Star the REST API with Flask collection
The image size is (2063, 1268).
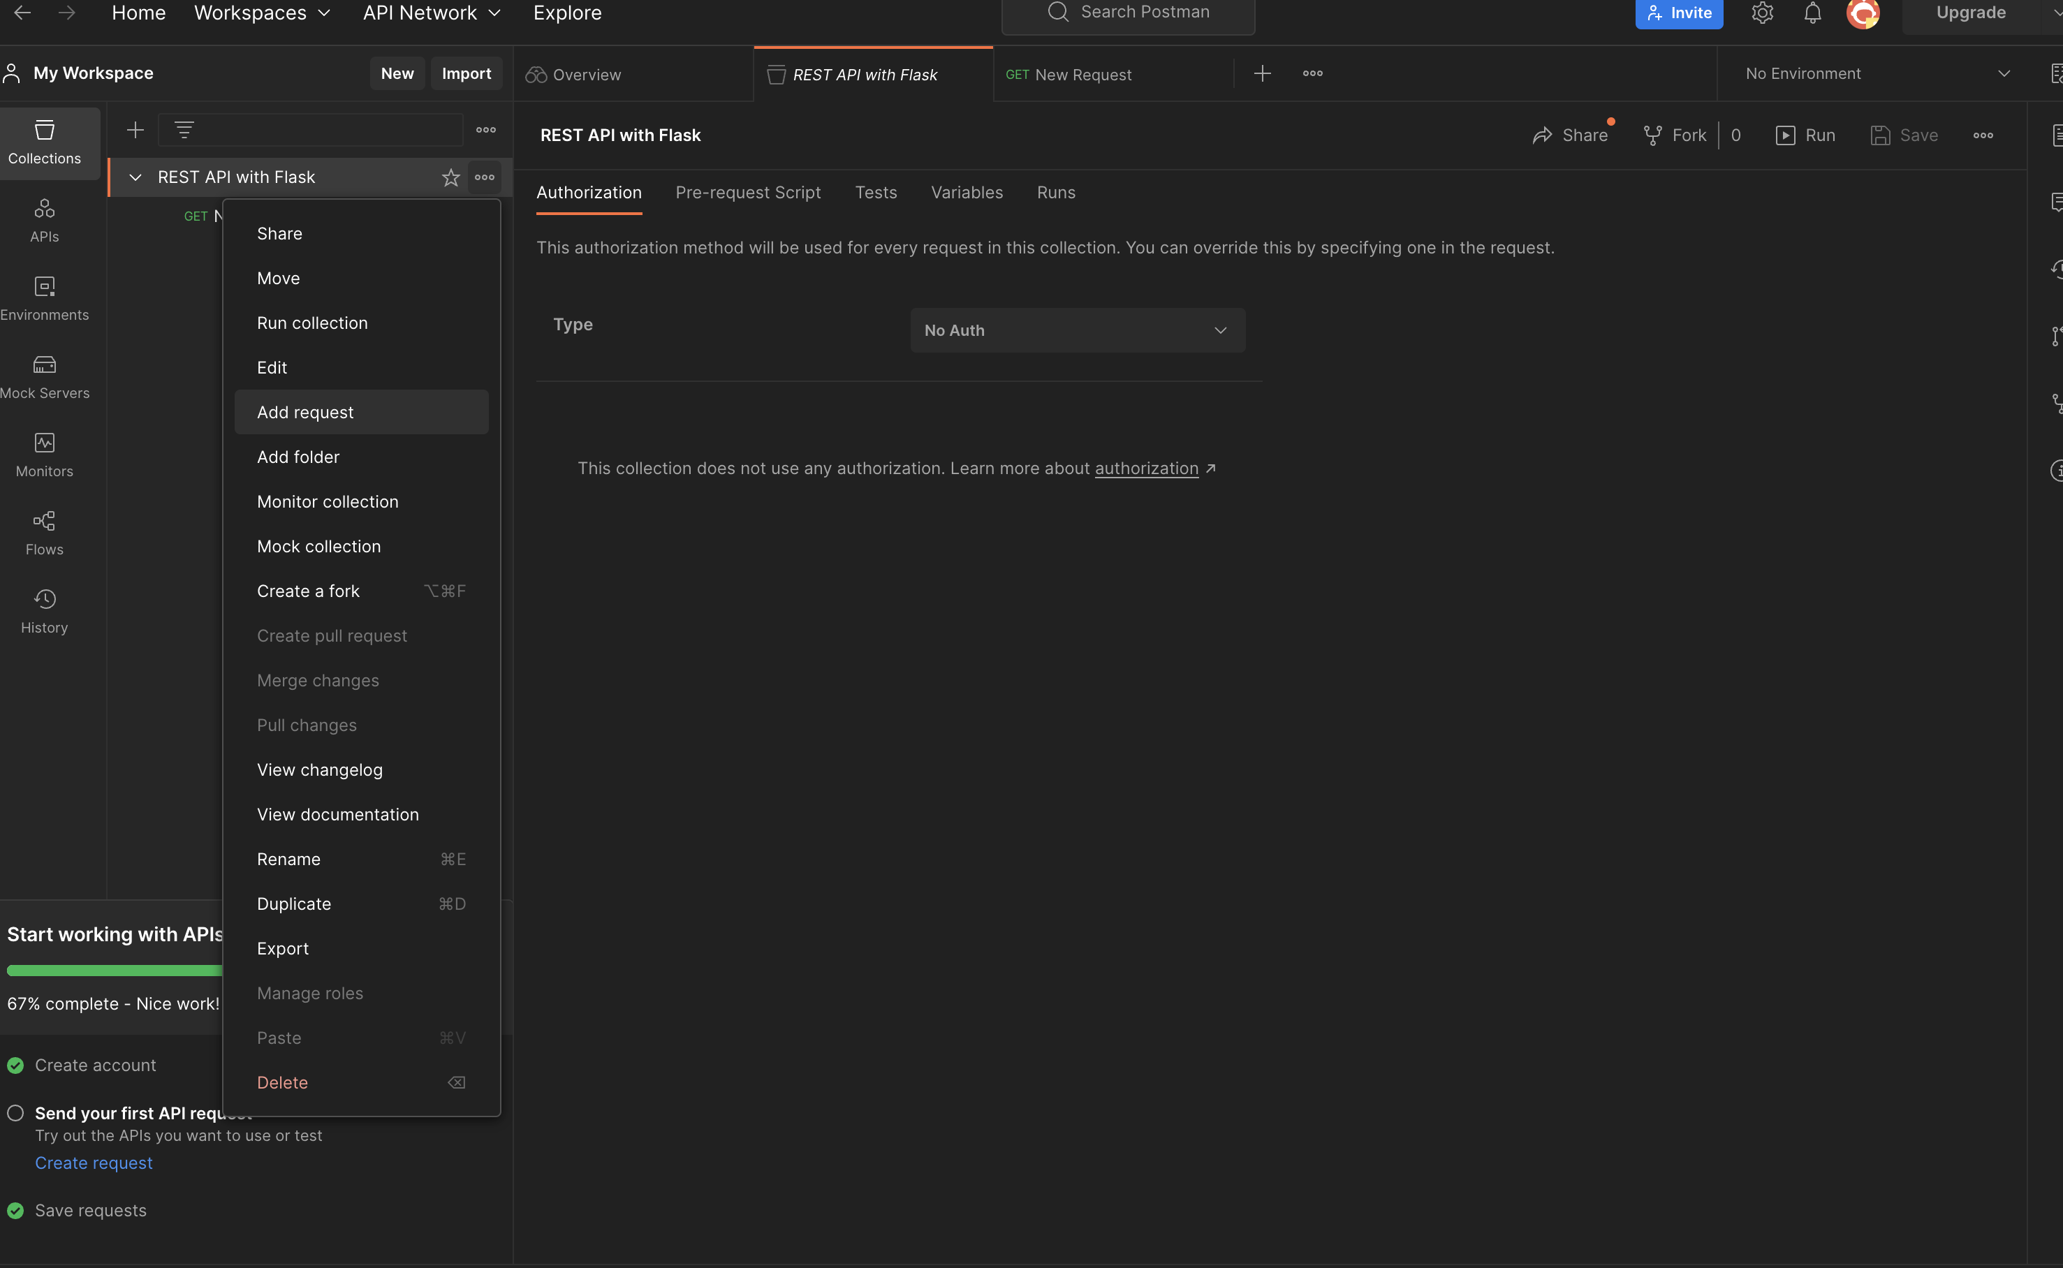coord(450,177)
